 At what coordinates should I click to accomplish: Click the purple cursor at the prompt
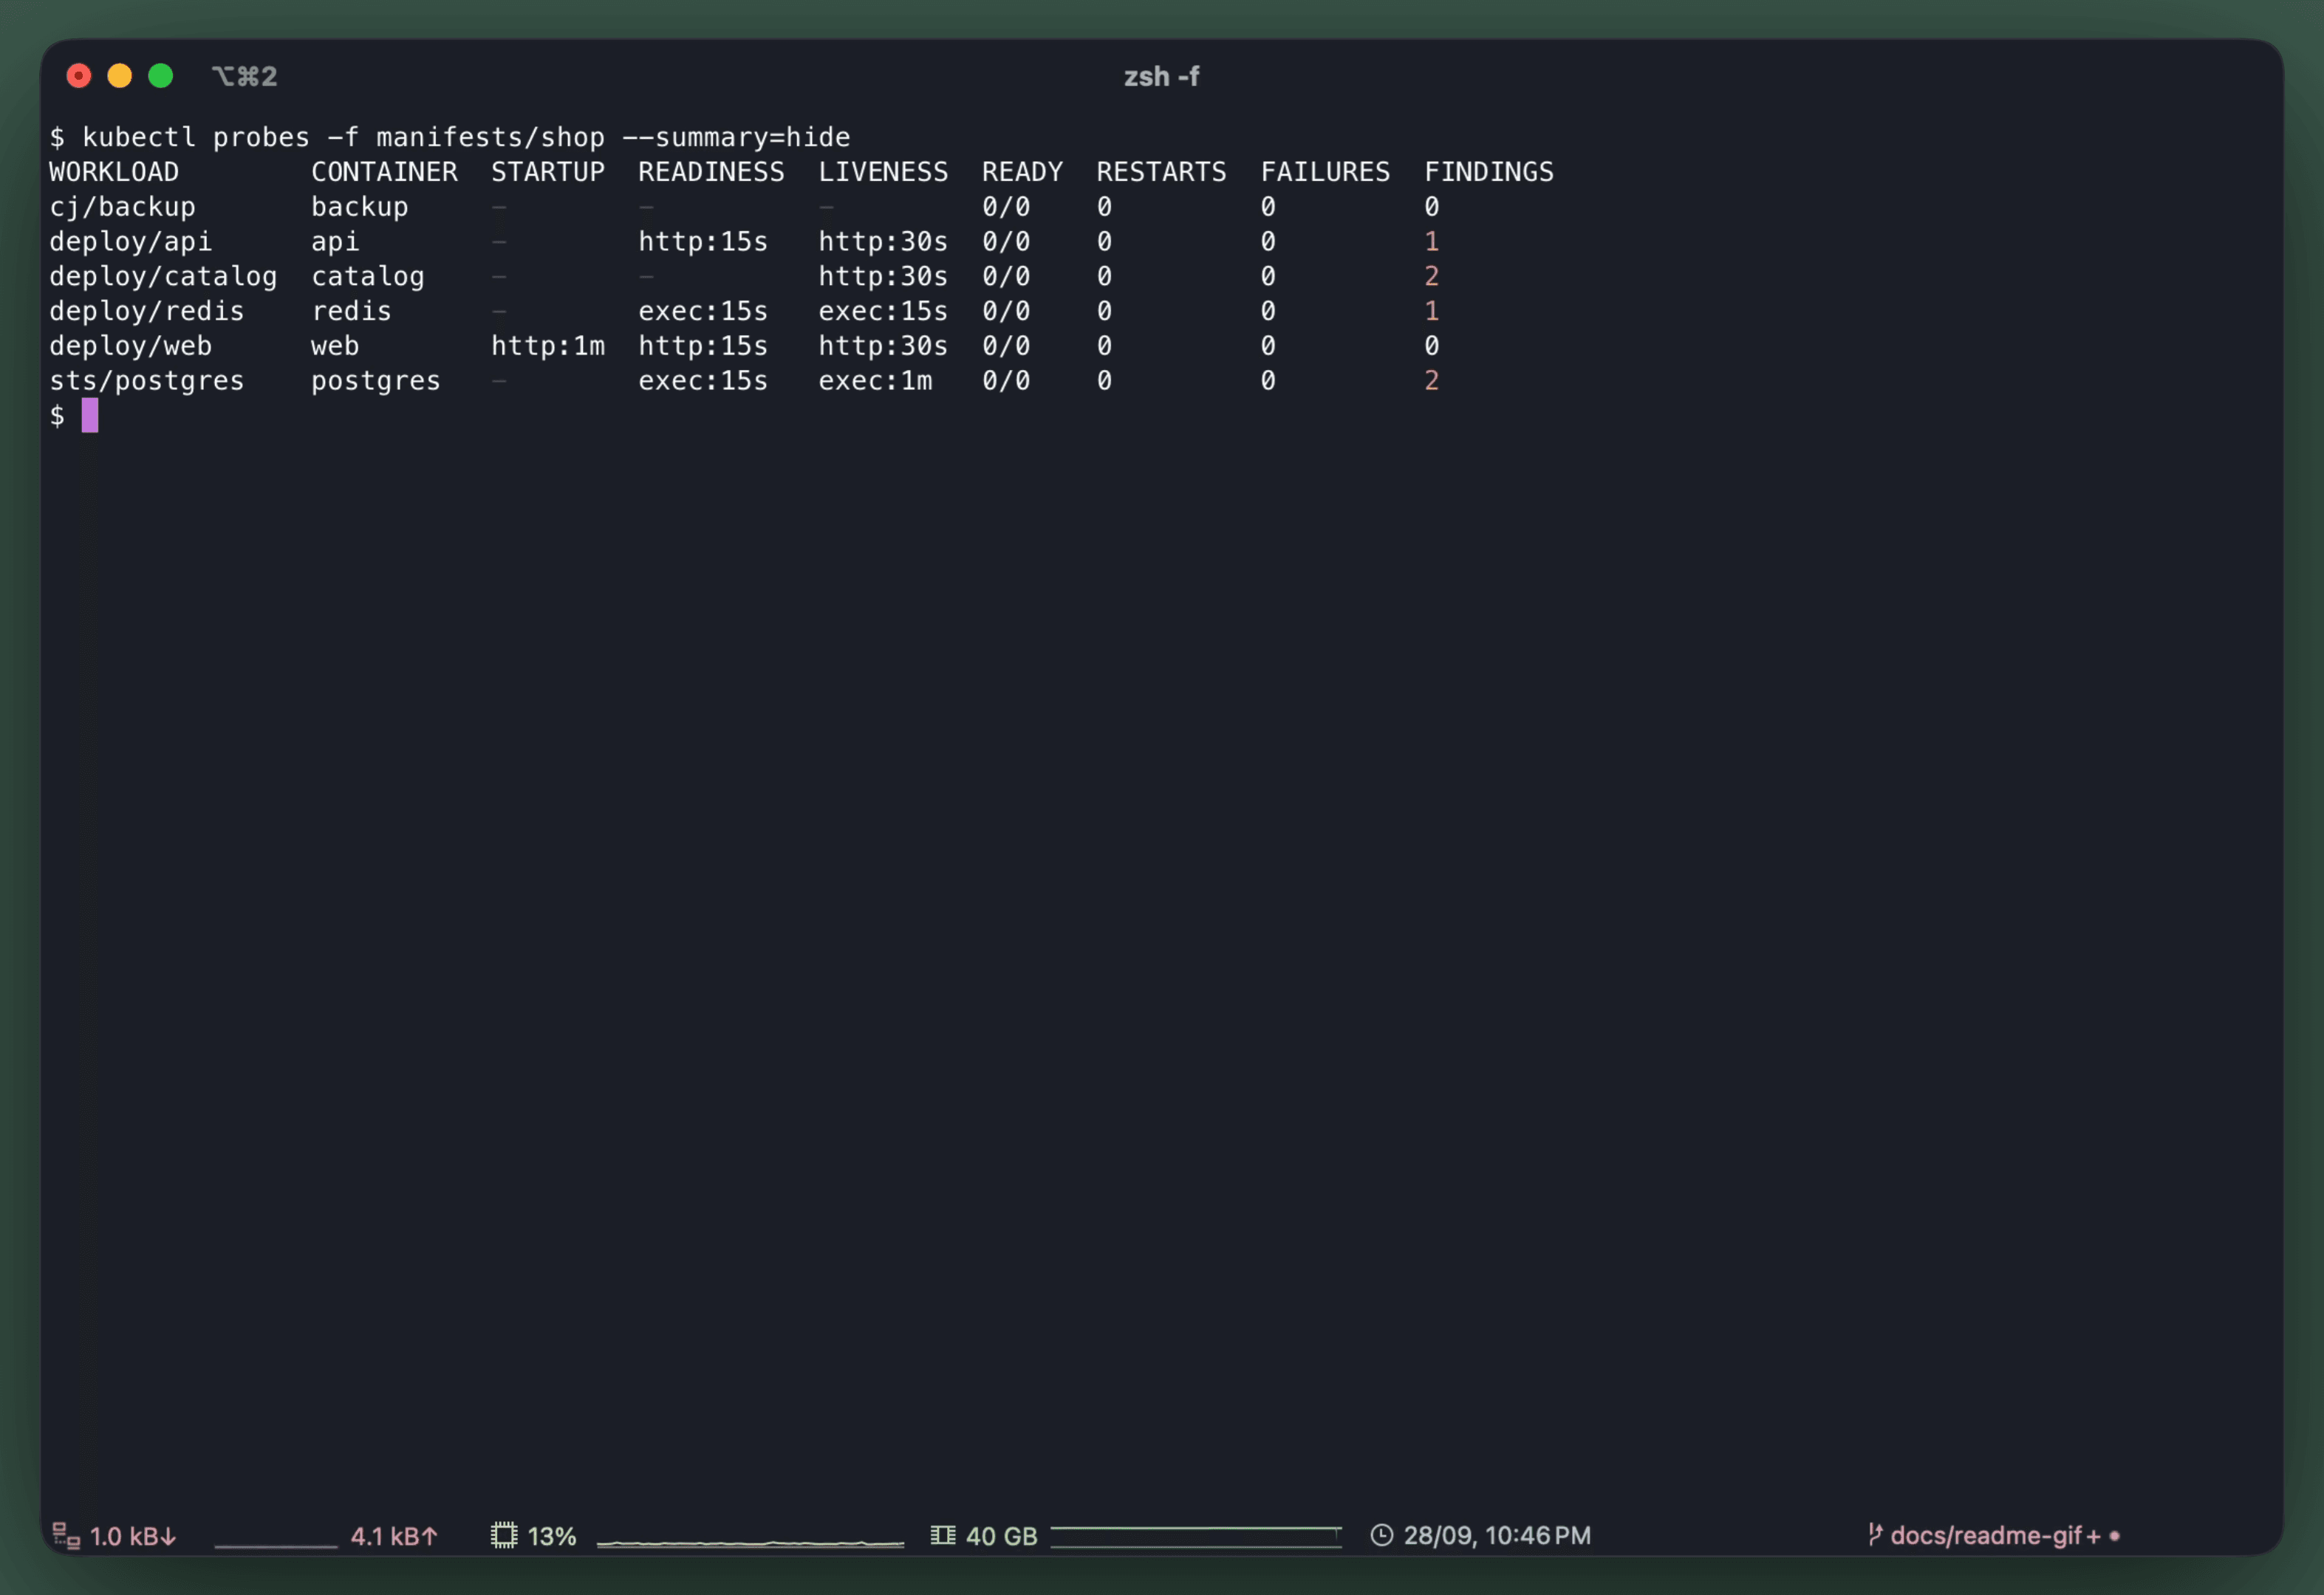click(90, 416)
